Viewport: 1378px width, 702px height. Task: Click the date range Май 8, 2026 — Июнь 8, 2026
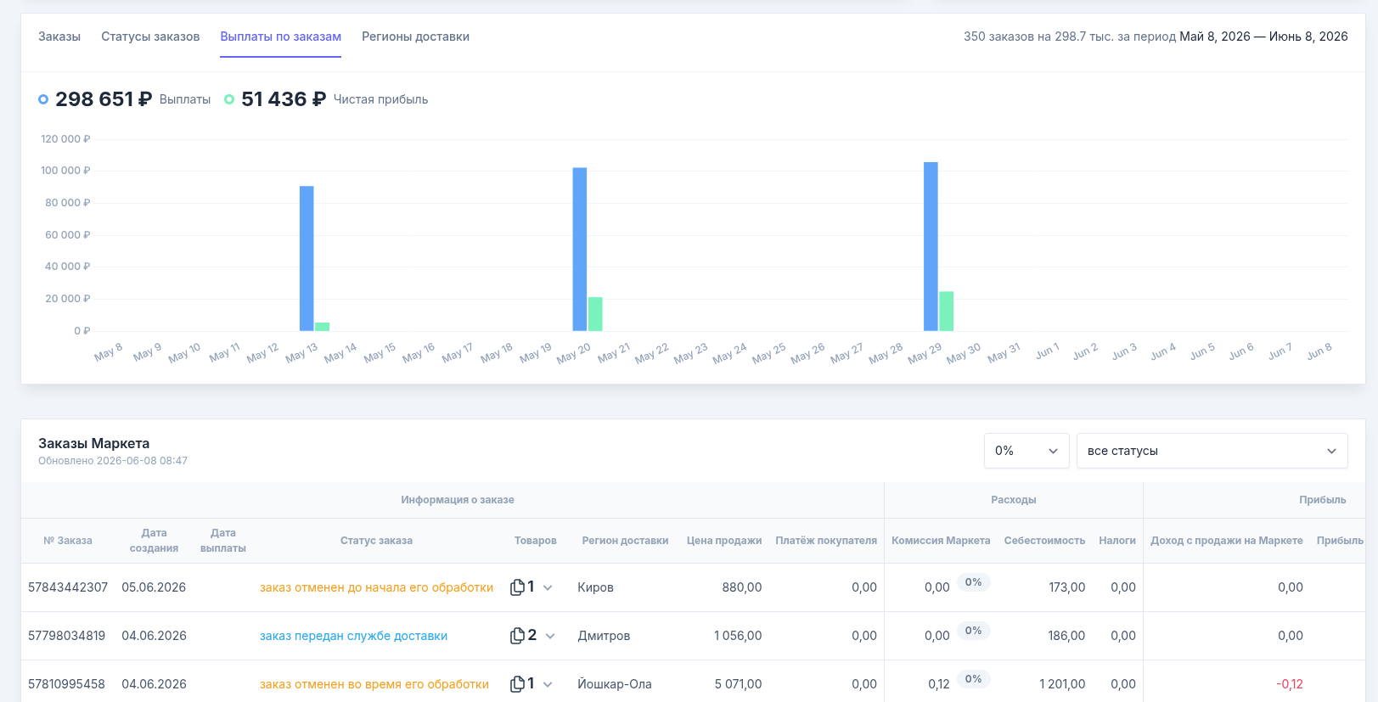(x=1263, y=37)
